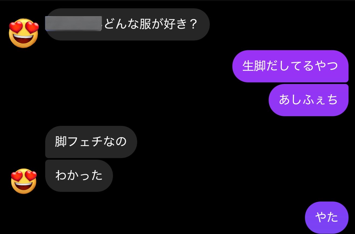Click the gray bubble 脚フェチなの
Image resolution: width=355 pixels, height=234 pixels.
(91, 142)
